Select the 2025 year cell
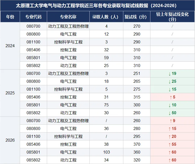 (x=10, y=93)
